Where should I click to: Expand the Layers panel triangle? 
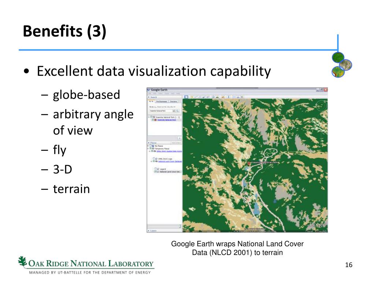[149, 231]
